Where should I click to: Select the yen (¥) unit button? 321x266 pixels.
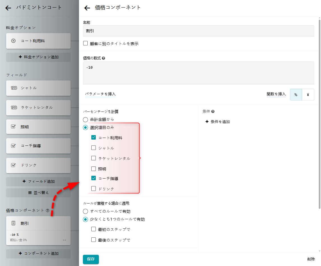[308, 95]
